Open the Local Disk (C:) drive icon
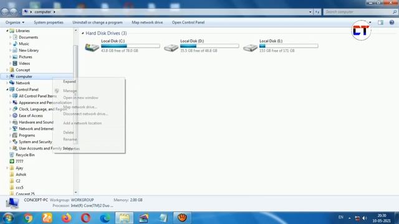Viewport: 399px width, 224px height. point(92,47)
